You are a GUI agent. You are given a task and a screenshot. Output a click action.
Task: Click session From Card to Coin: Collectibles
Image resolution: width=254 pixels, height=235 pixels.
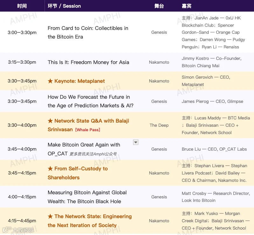pos(88,32)
